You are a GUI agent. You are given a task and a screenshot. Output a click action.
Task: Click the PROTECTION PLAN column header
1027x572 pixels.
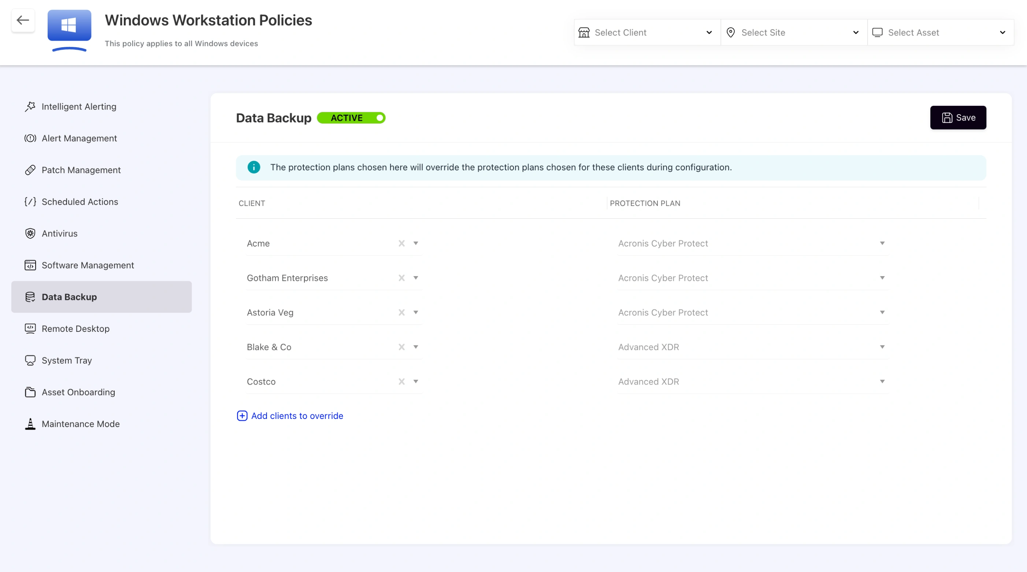(645, 203)
